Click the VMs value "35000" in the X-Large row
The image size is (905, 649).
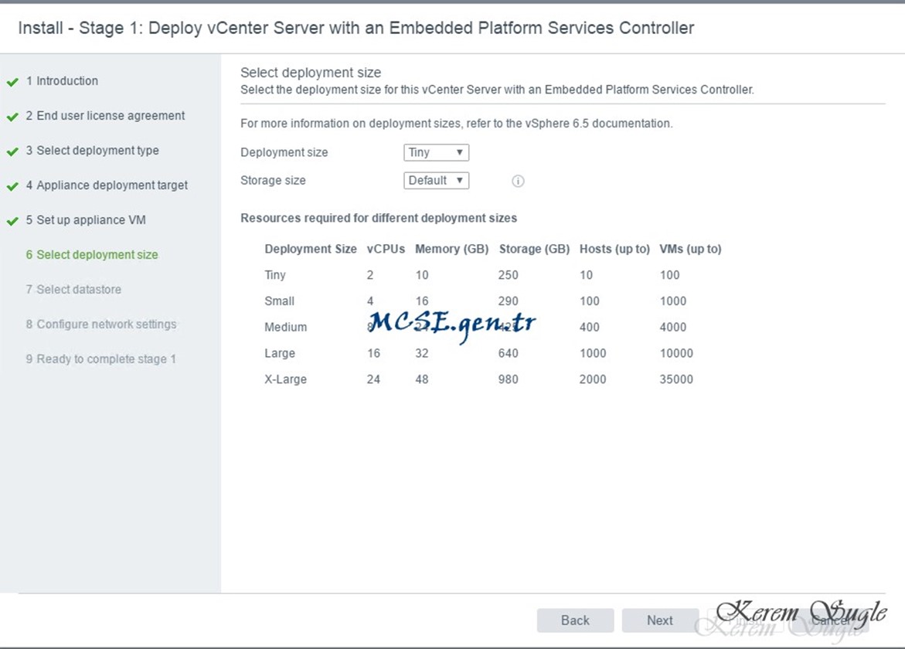tap(676, 379)
